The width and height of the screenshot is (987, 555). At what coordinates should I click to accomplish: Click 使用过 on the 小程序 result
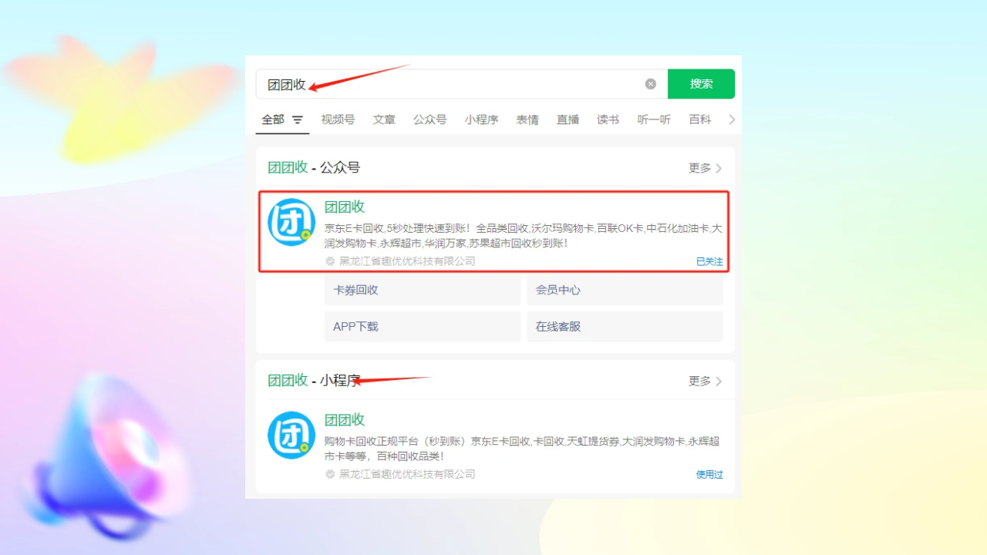click(x=709, y=475)
